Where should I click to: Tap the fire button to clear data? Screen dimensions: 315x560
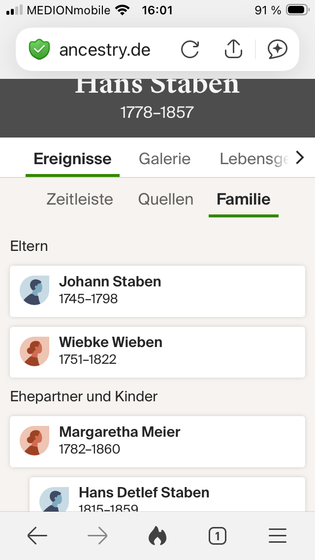click(157, 536)
